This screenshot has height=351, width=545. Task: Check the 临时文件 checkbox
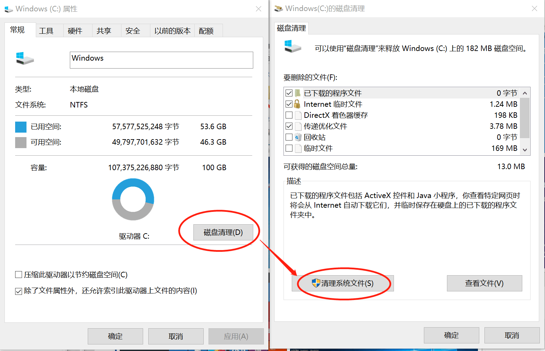click(x=289, y=148)
